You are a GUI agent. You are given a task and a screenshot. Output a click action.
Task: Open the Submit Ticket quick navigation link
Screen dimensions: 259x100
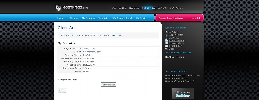(175, 46)
